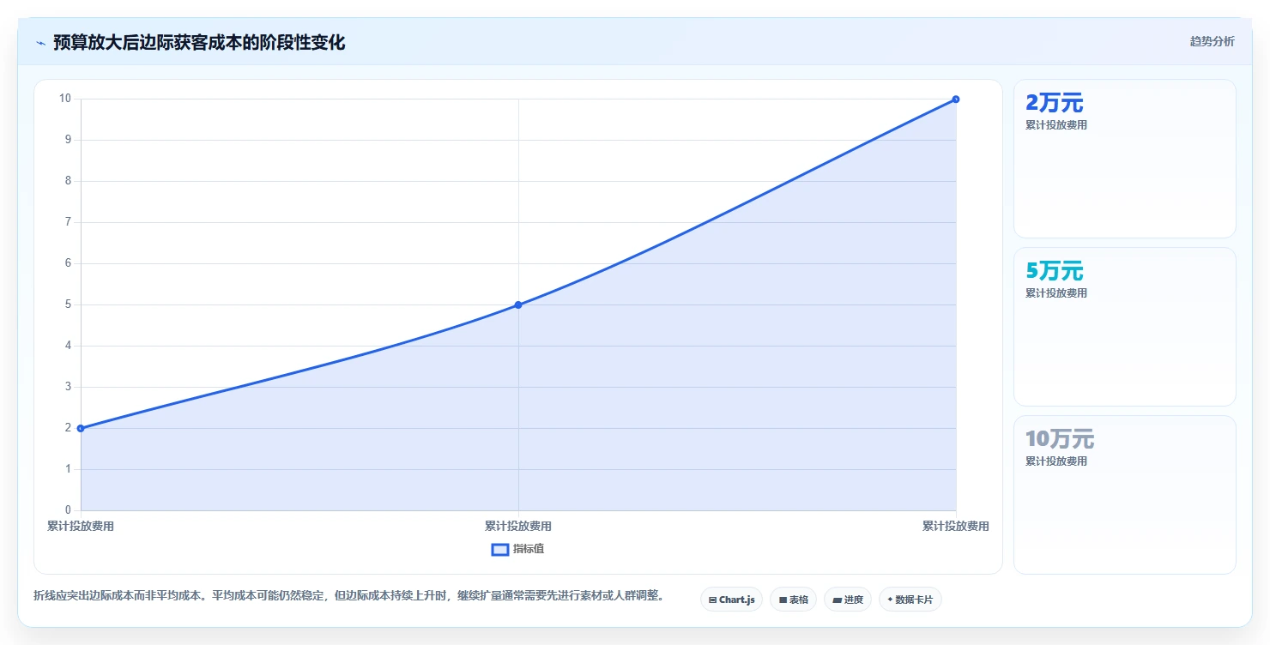Click the chart data point at value 2

point(81,428)
